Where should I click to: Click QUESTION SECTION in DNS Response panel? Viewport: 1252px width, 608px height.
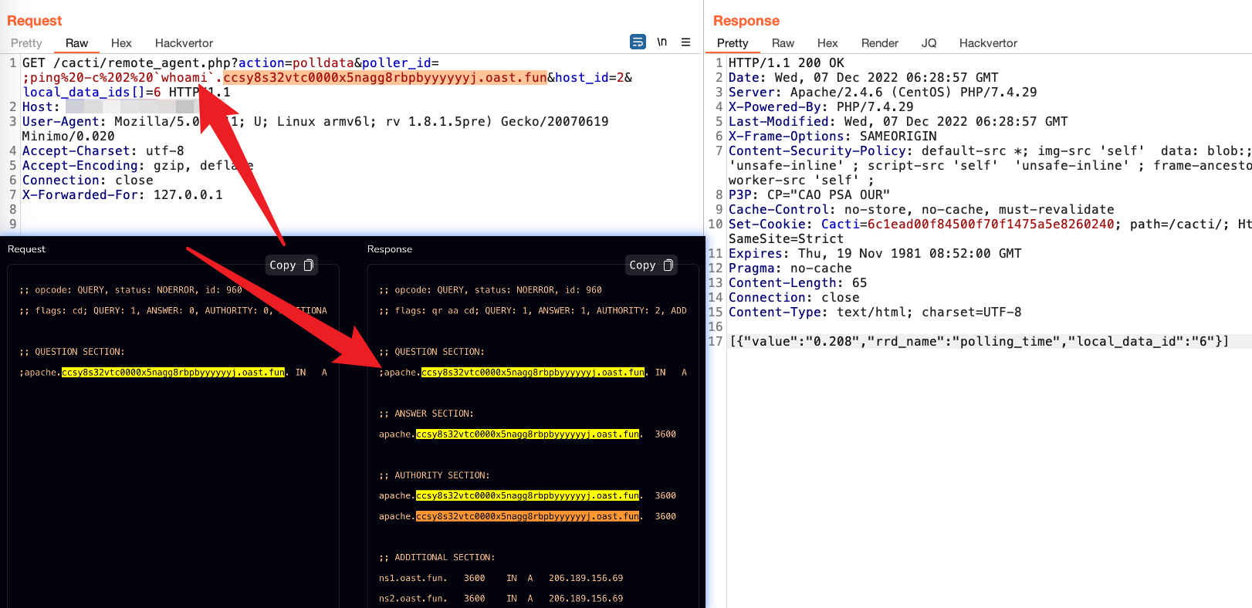tap(431, 352)
